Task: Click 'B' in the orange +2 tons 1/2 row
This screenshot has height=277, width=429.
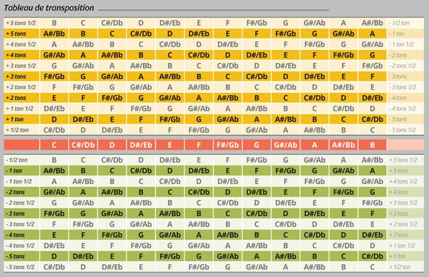Action: tap(228, 87)
